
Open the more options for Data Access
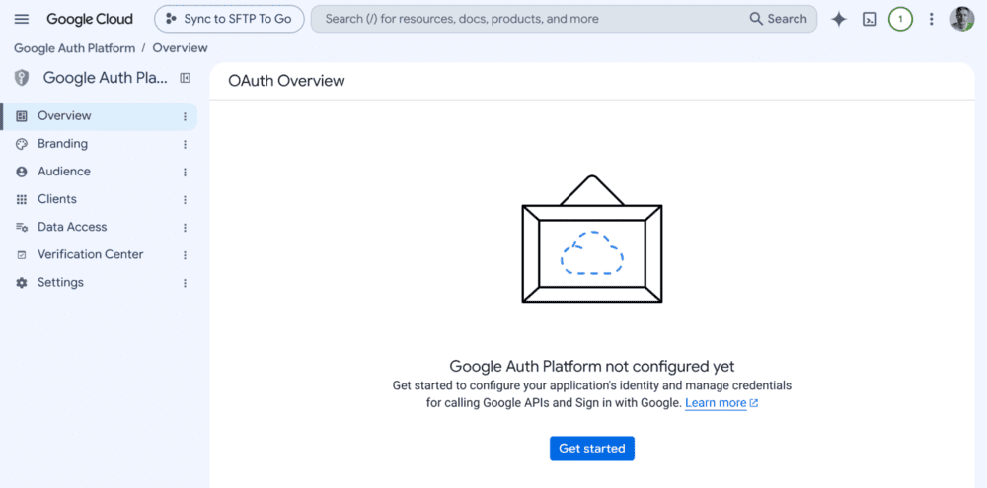[186, 227]
